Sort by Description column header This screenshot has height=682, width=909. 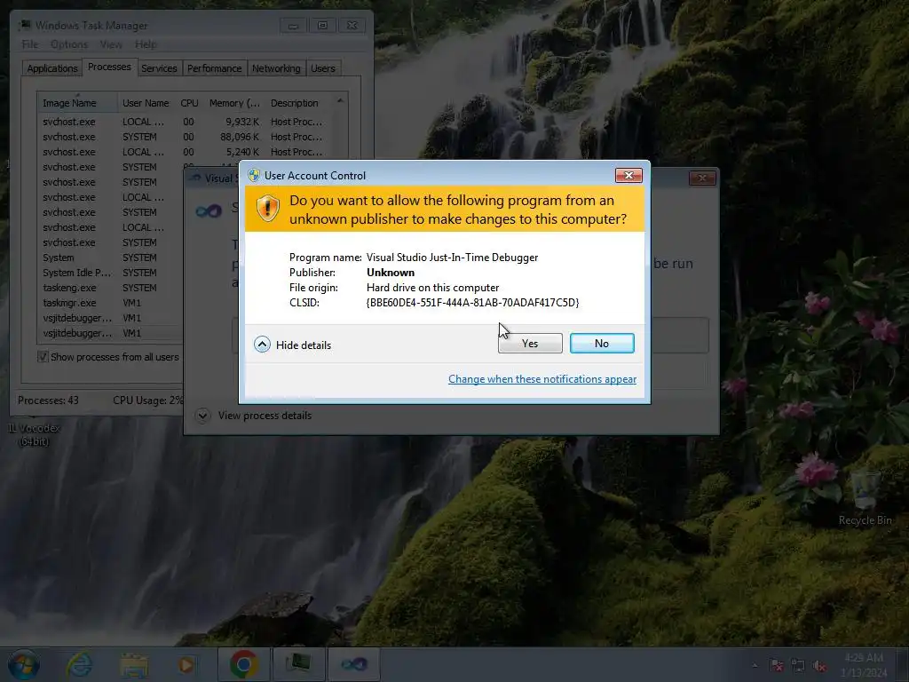tap(298, 103)
